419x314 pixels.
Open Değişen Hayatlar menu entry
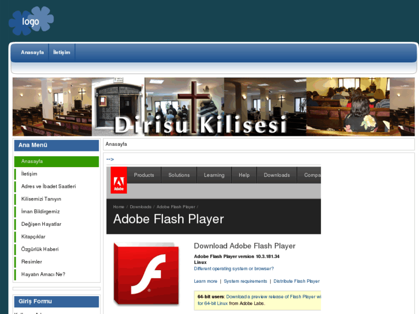point(56,224)
